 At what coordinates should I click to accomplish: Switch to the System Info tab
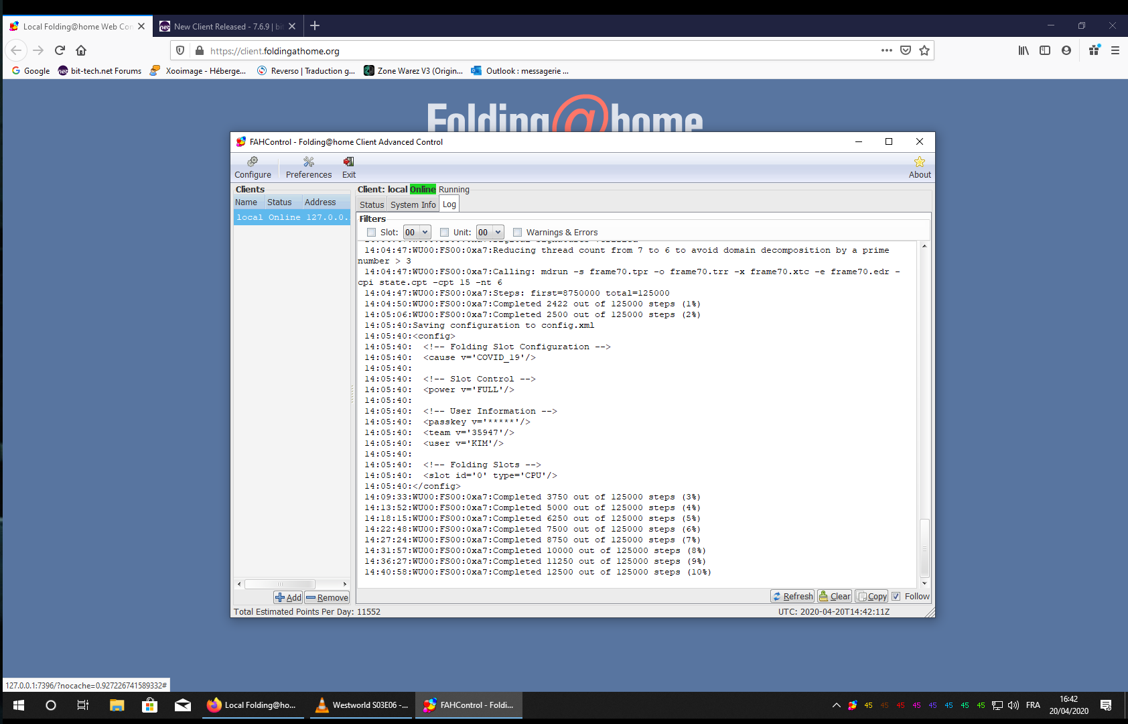click(x=413, y=205)
